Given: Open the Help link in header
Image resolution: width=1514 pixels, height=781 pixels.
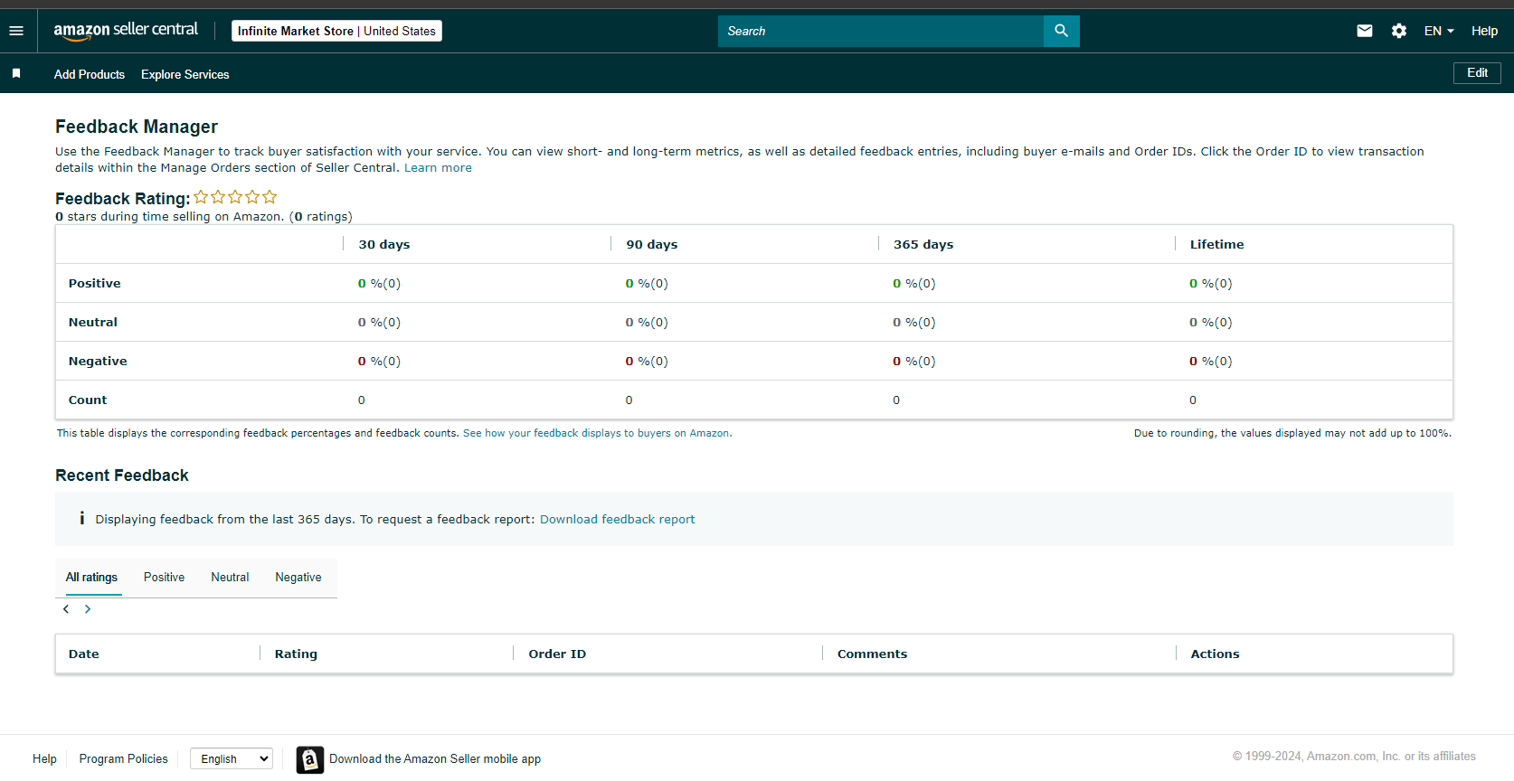Looking at the screenshot, I should [x=1484, y=31].
